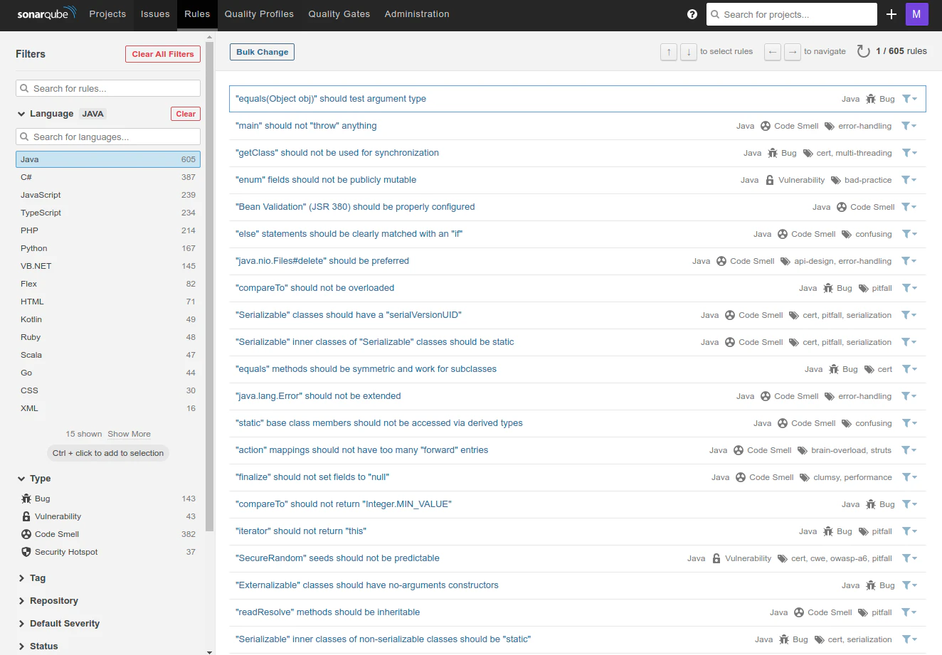Open the Administration menu
The image size is (942, 655).
(417, 14)
